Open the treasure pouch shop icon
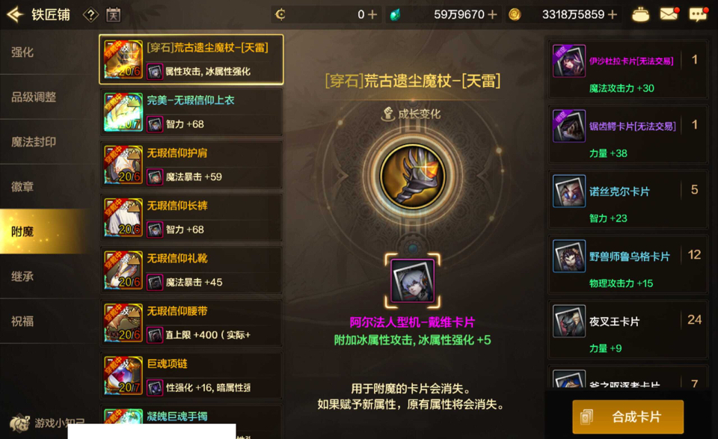This screenshot has width=718, height=439. pos(640,15)
